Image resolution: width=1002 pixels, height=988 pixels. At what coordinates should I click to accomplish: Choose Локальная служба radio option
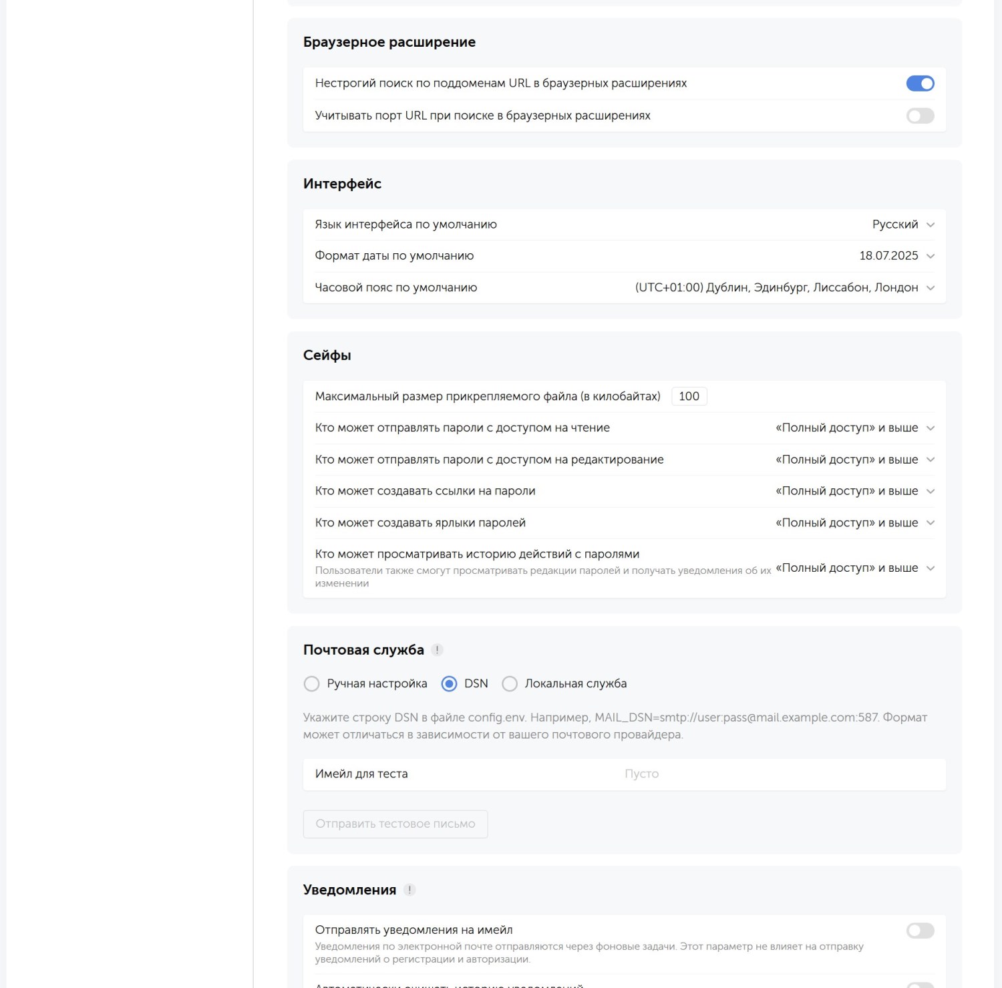click(510, 684)
